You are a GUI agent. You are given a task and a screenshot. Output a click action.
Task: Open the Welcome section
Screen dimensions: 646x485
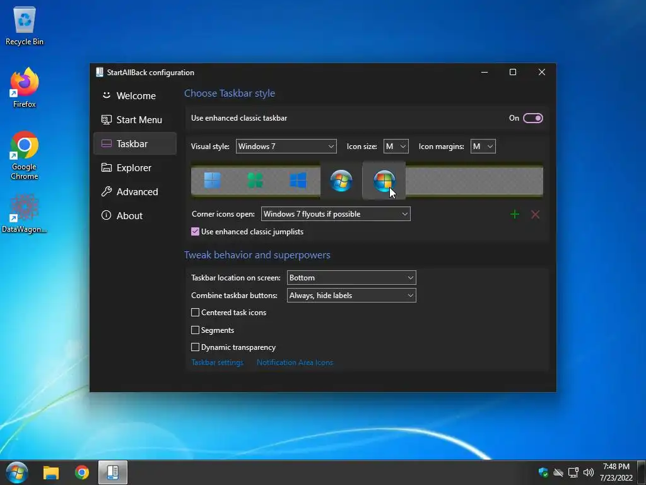pos(135,96)
